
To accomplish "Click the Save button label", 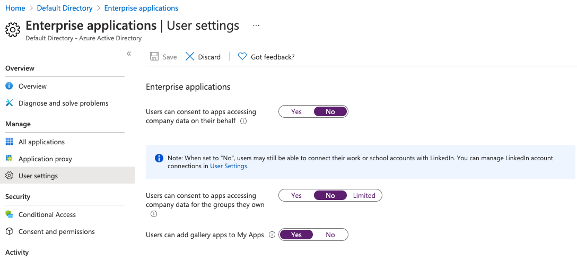I will tap(170, 57).
